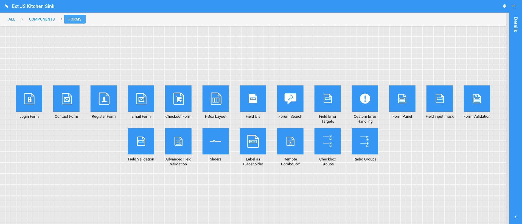Open the hamburger menu in header

pyautogui.click(x=513, y=6)
